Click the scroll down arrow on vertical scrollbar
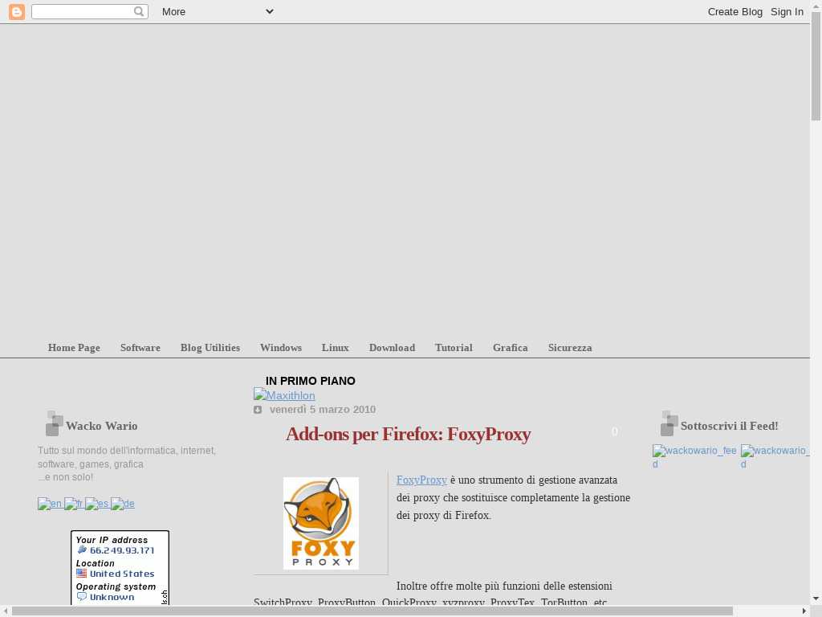822x617 pixels. 816,599
